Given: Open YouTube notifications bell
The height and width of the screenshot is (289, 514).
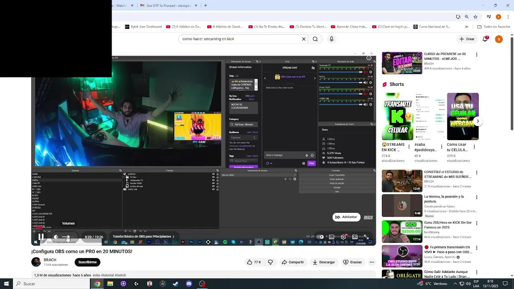Looking at the screenshot, I should (485, 39).
